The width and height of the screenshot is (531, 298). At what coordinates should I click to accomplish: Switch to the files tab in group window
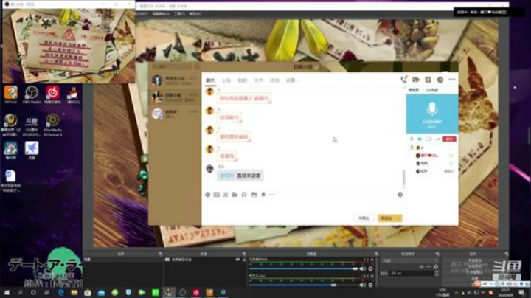pos(258,80)
